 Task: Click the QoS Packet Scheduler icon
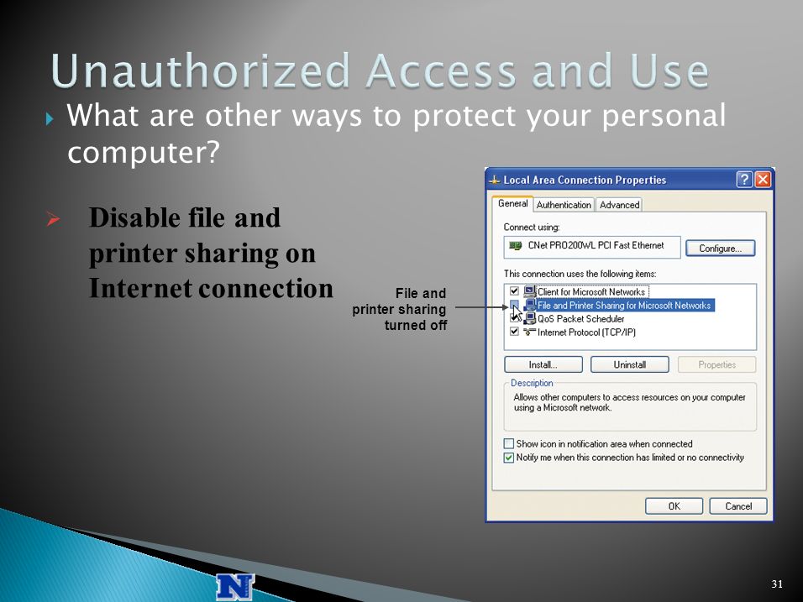tap(529, 318)
